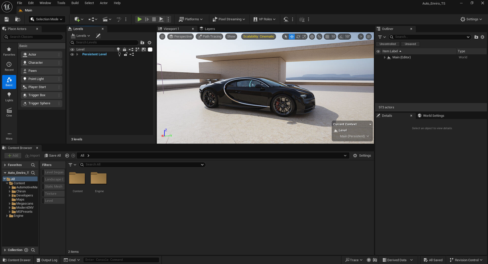Save the current level with the floppy icon
This screenshot has height=264, width=488.
click(x=7, y=19)
